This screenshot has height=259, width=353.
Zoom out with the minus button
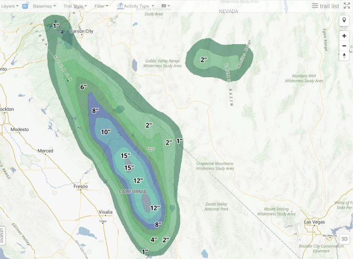tap(344, 46)
